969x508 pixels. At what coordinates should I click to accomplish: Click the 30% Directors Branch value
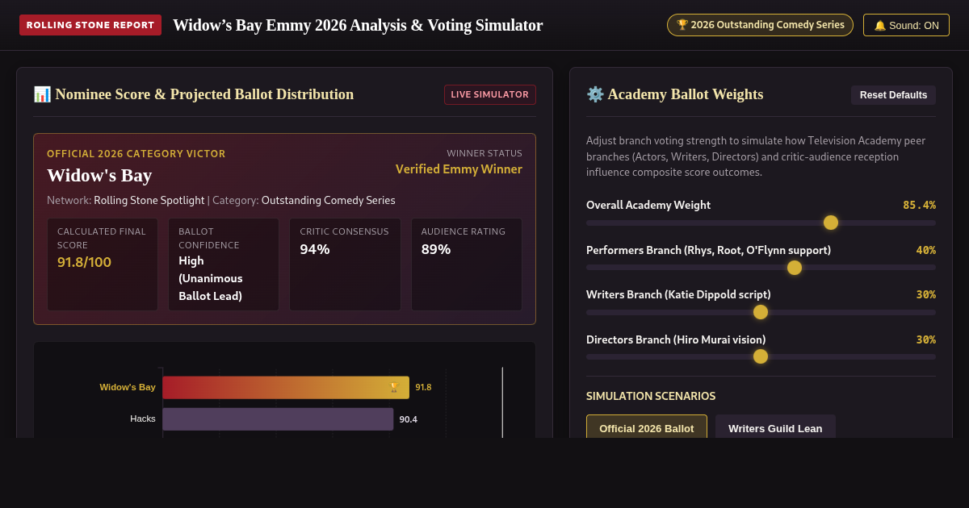click(926, 339)
